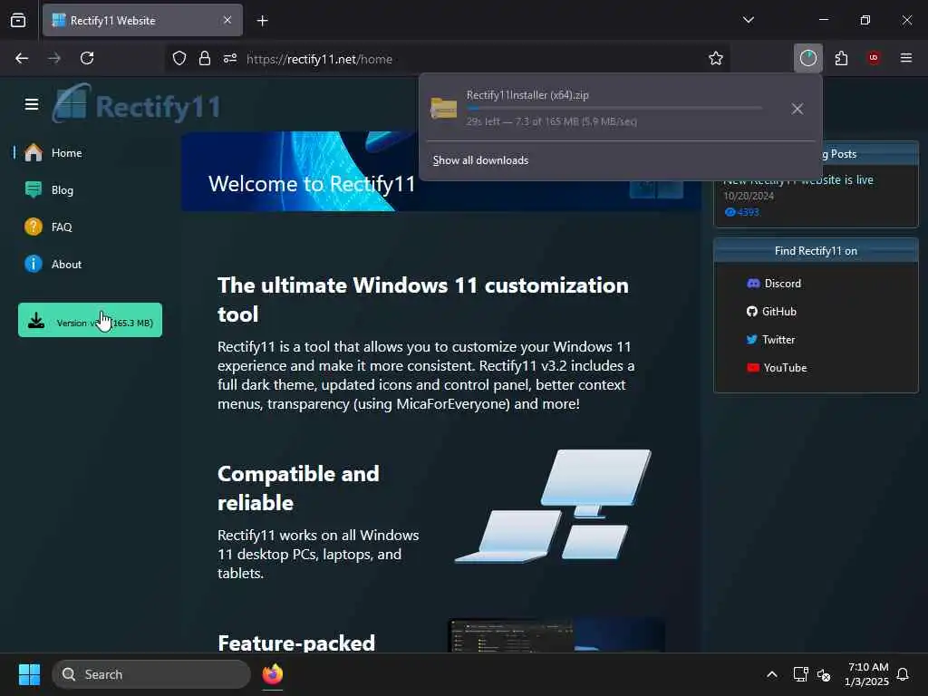The height and width of the screenshot is (696, 928).
Task: Expand the list all tabs chevron
Action: click(x=748, y=20)
